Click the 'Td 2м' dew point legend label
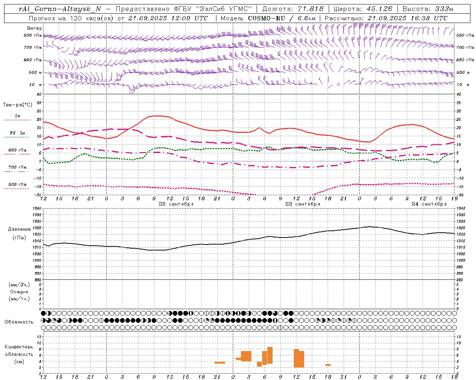This screenshot has width=476, height=380. [17, 133]
